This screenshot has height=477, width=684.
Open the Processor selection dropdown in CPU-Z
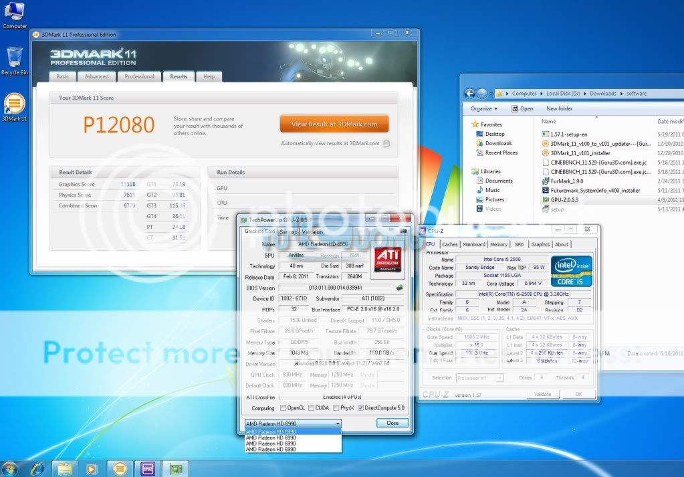pyautogui.click(x=479, y=378)
